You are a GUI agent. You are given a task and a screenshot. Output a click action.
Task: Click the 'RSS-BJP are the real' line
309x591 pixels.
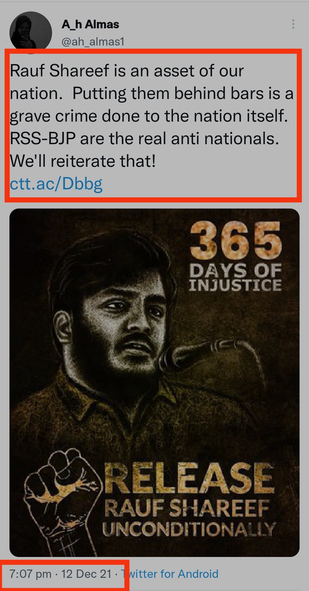[x=144, y=139]
